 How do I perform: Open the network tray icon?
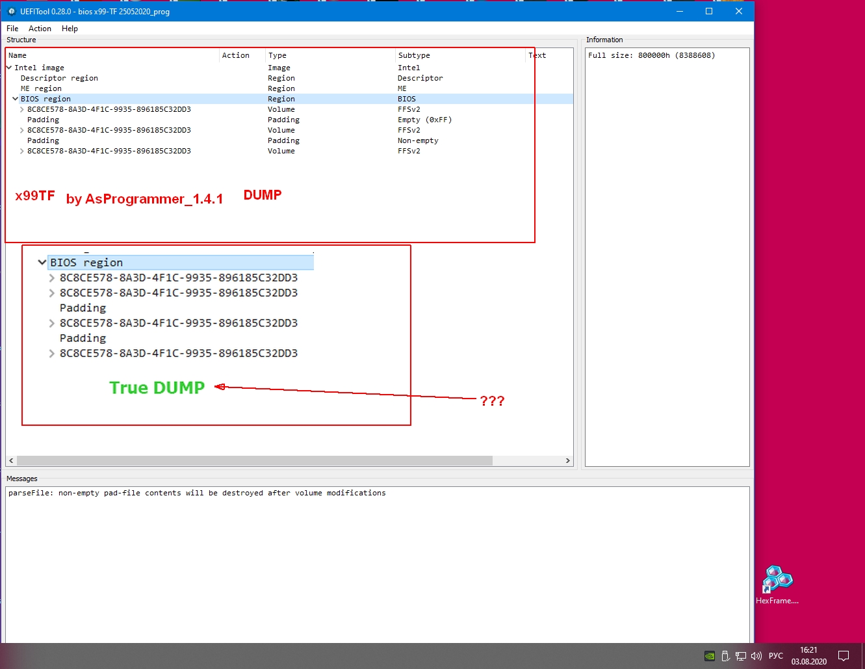pyautogui.click(x=741, y=656)
